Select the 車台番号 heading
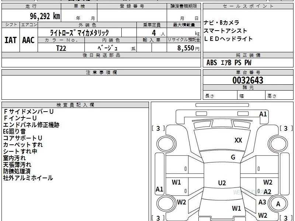 [x=248, y=72]
